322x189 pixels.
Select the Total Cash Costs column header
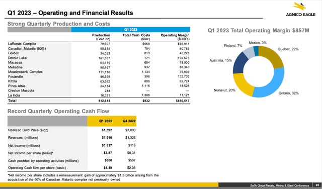click(x=136, y=37)
